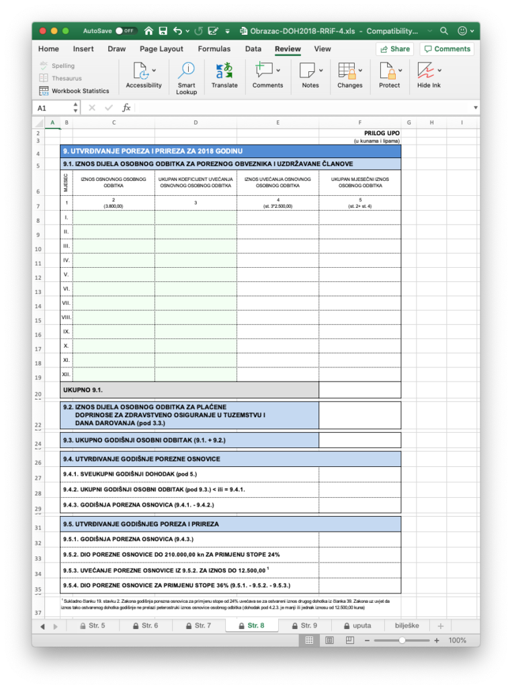512x689 pixels.
Task: Switch to sheet tab Str. 9
Action: click(x=304, y=626)
